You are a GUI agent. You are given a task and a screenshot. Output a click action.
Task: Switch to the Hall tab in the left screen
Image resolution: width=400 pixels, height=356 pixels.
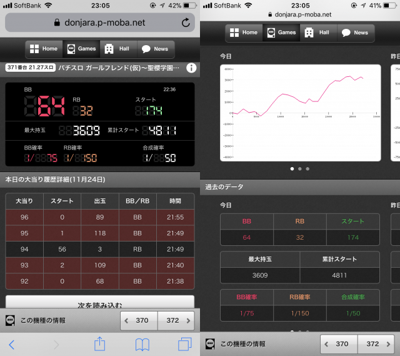(x=117, y=49)
